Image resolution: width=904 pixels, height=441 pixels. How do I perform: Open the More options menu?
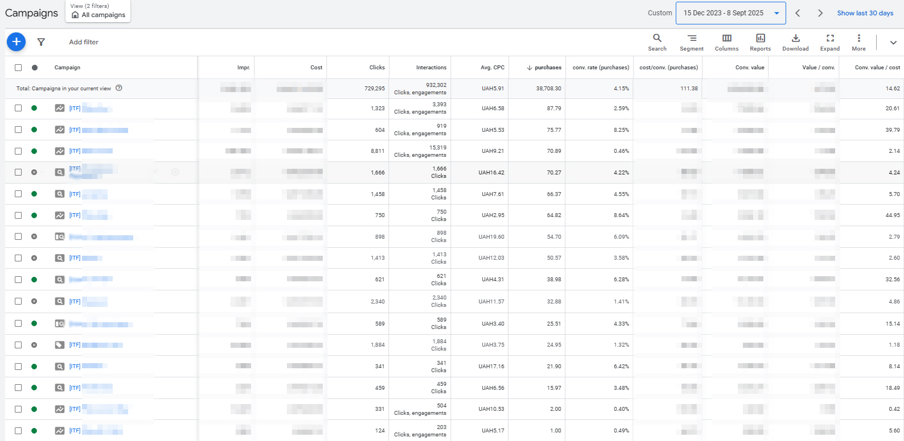858,42
